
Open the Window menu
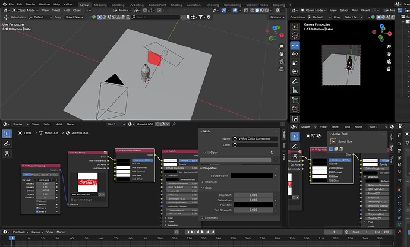pos(45,4)
